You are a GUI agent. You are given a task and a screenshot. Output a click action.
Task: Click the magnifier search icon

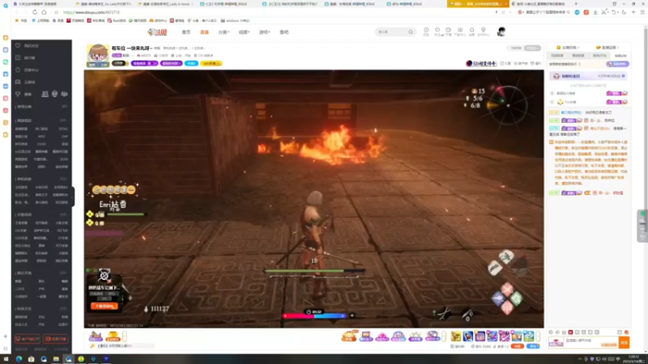411,32
